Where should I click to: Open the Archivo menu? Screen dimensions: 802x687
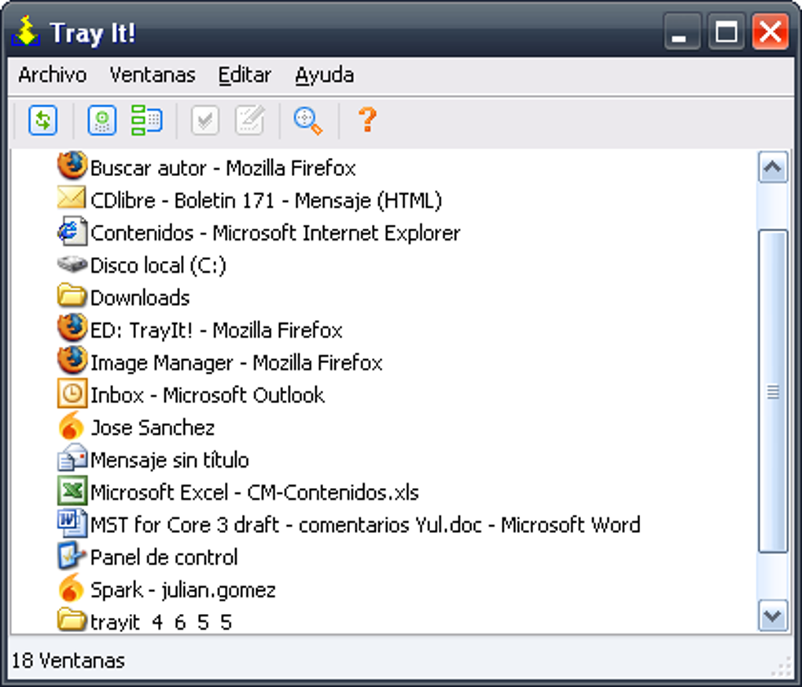[51, 75]
